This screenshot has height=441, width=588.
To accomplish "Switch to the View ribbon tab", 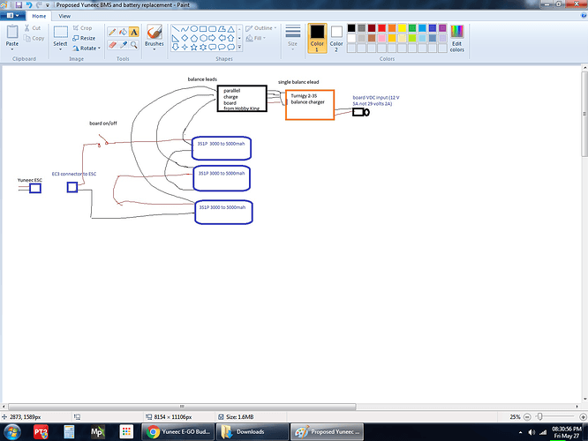I will click(x=64, y=16).
